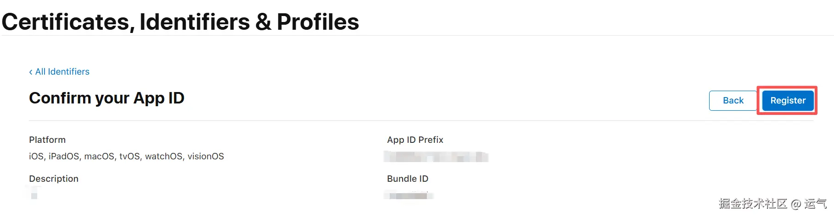Click the Chinese watermark text at bottom right

pos(772,204)
